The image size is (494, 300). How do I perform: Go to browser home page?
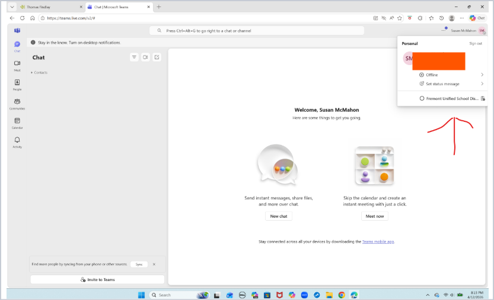point(32,18)
